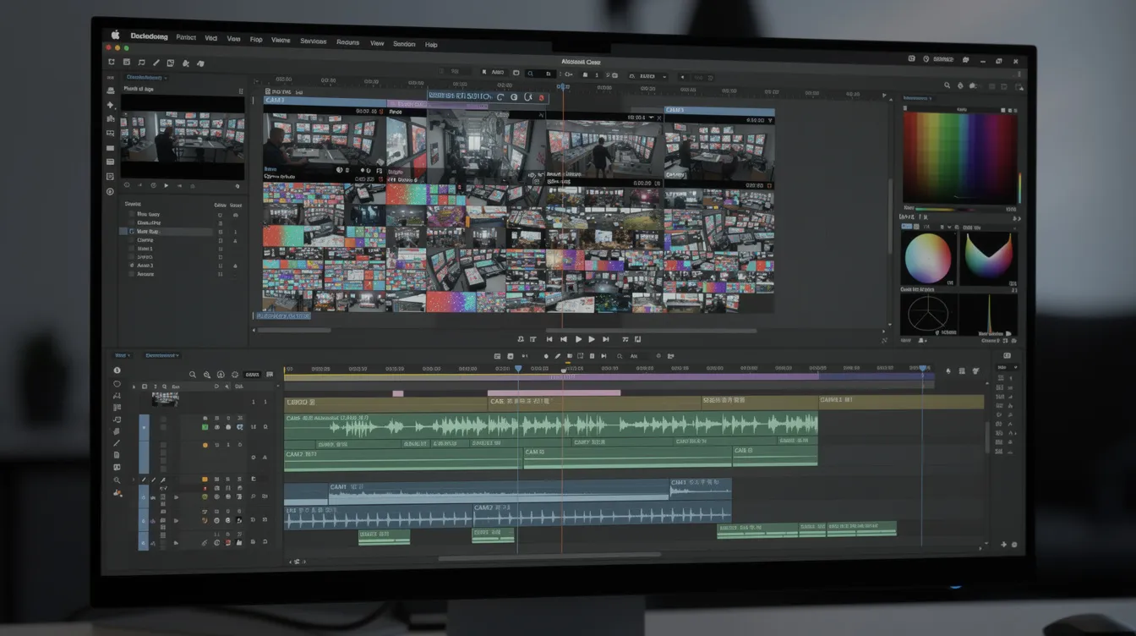Open the Flop menu in menu bar
Viewport: 1136px width, 636px height.
point(255,40)
